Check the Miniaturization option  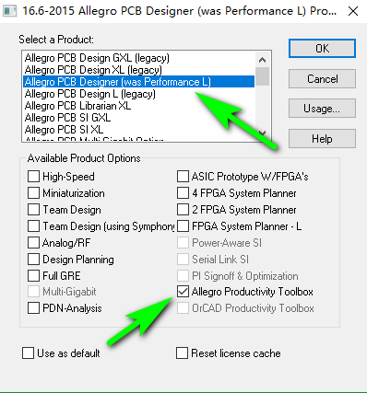coord(33,193)
